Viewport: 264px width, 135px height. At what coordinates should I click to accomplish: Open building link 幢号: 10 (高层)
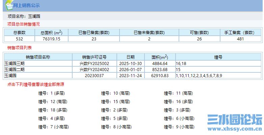tap(115, 93)
